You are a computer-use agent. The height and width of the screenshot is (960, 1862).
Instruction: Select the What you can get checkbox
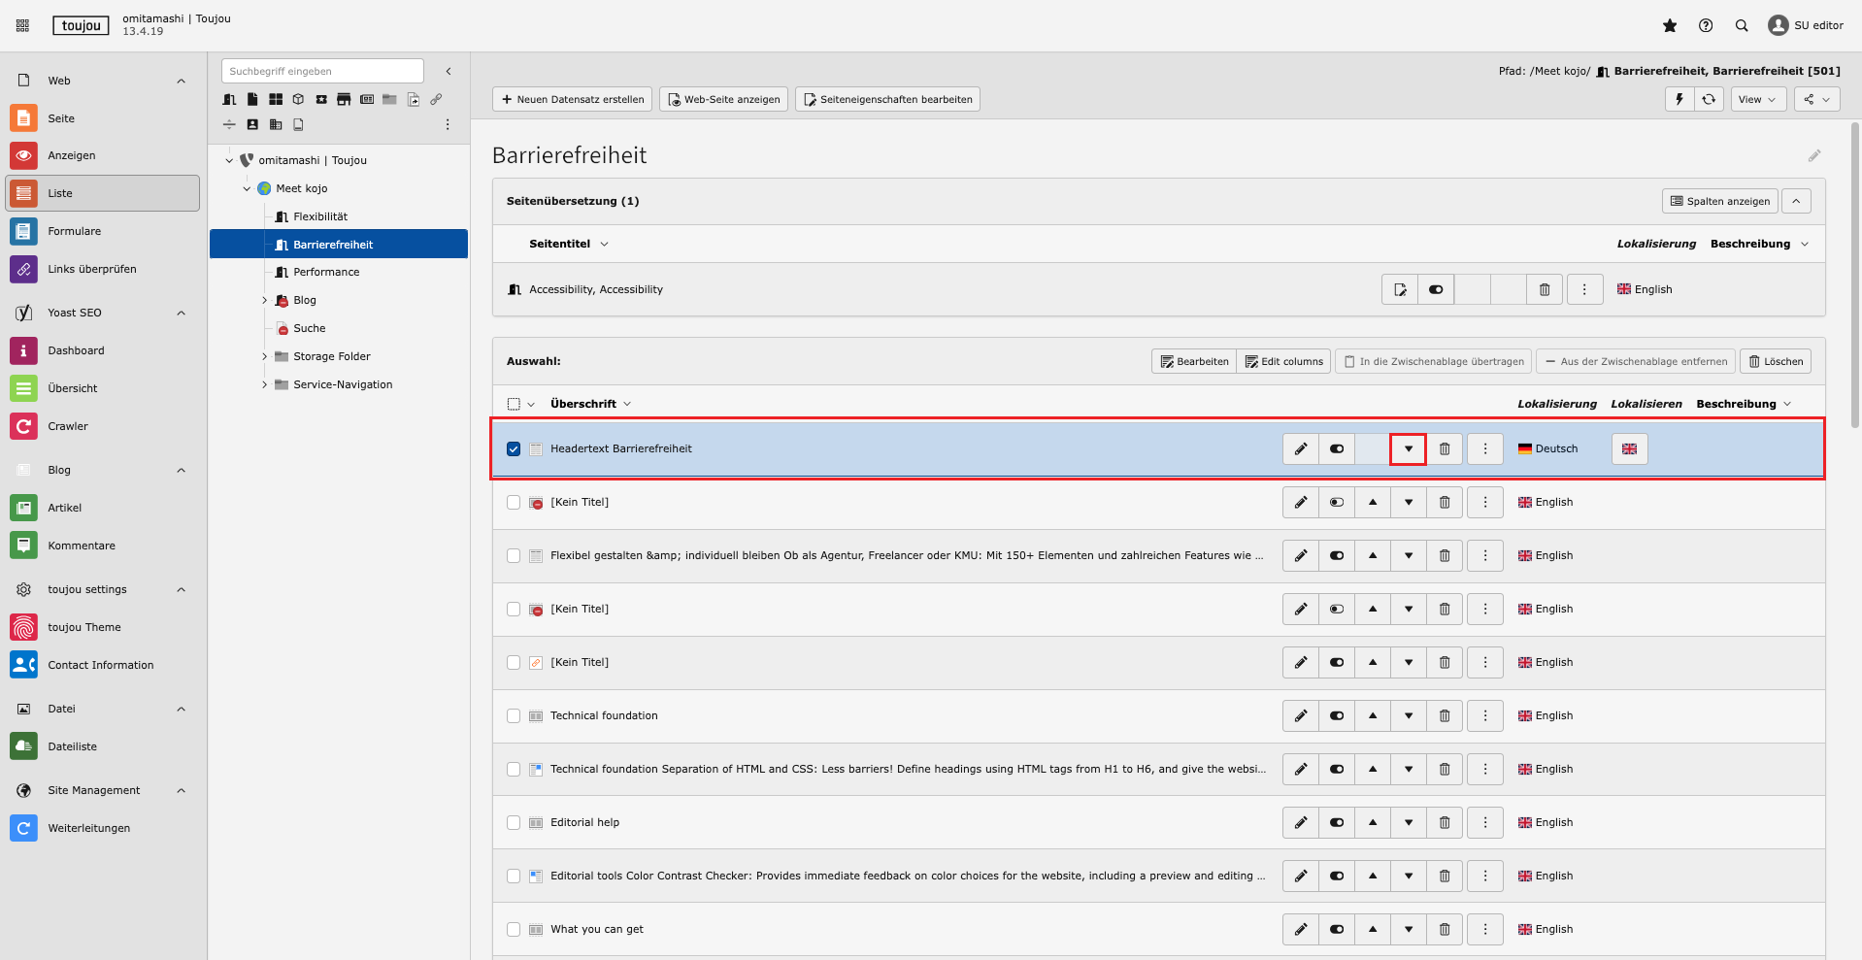point(514,929)
